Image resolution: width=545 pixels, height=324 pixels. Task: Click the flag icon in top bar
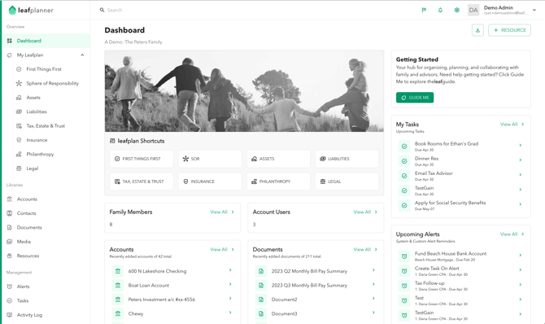coord(424,10)
